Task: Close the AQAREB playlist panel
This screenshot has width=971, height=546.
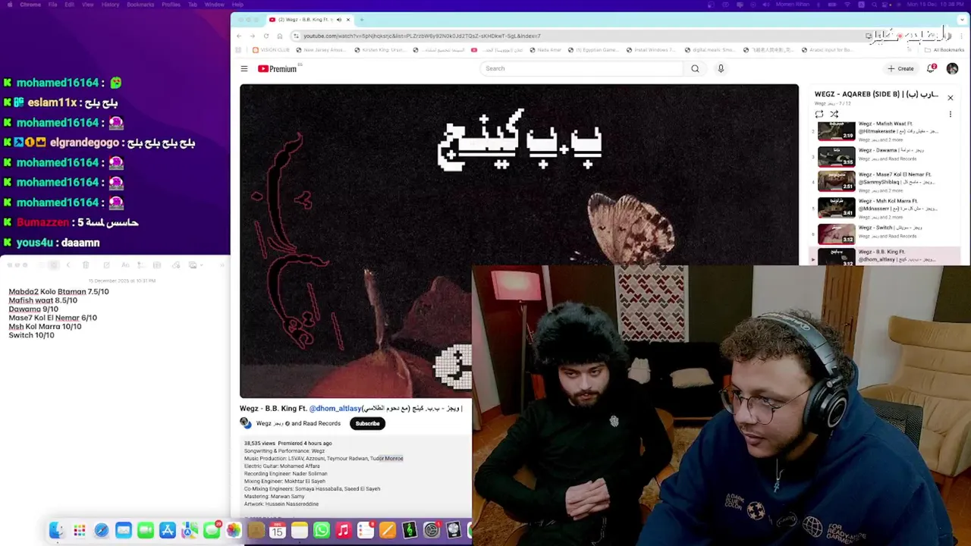Action: click(x=950, y=97)
